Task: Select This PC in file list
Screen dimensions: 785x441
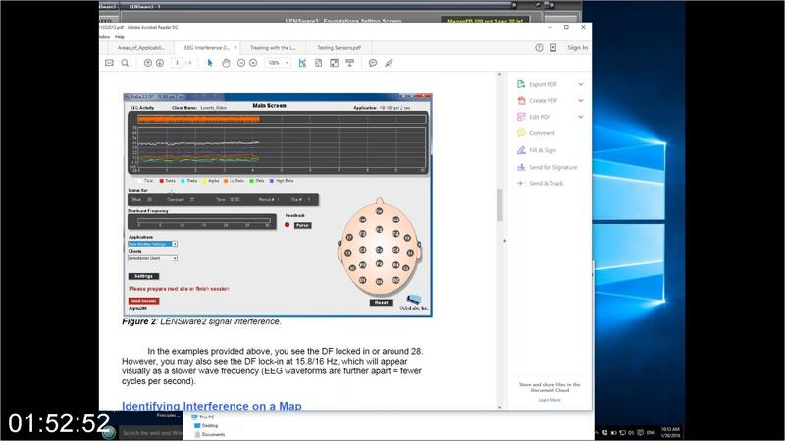Action: click(x=203, y=416)
